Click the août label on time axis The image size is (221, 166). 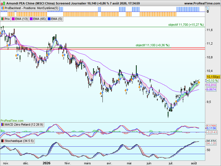click(194, 163)
